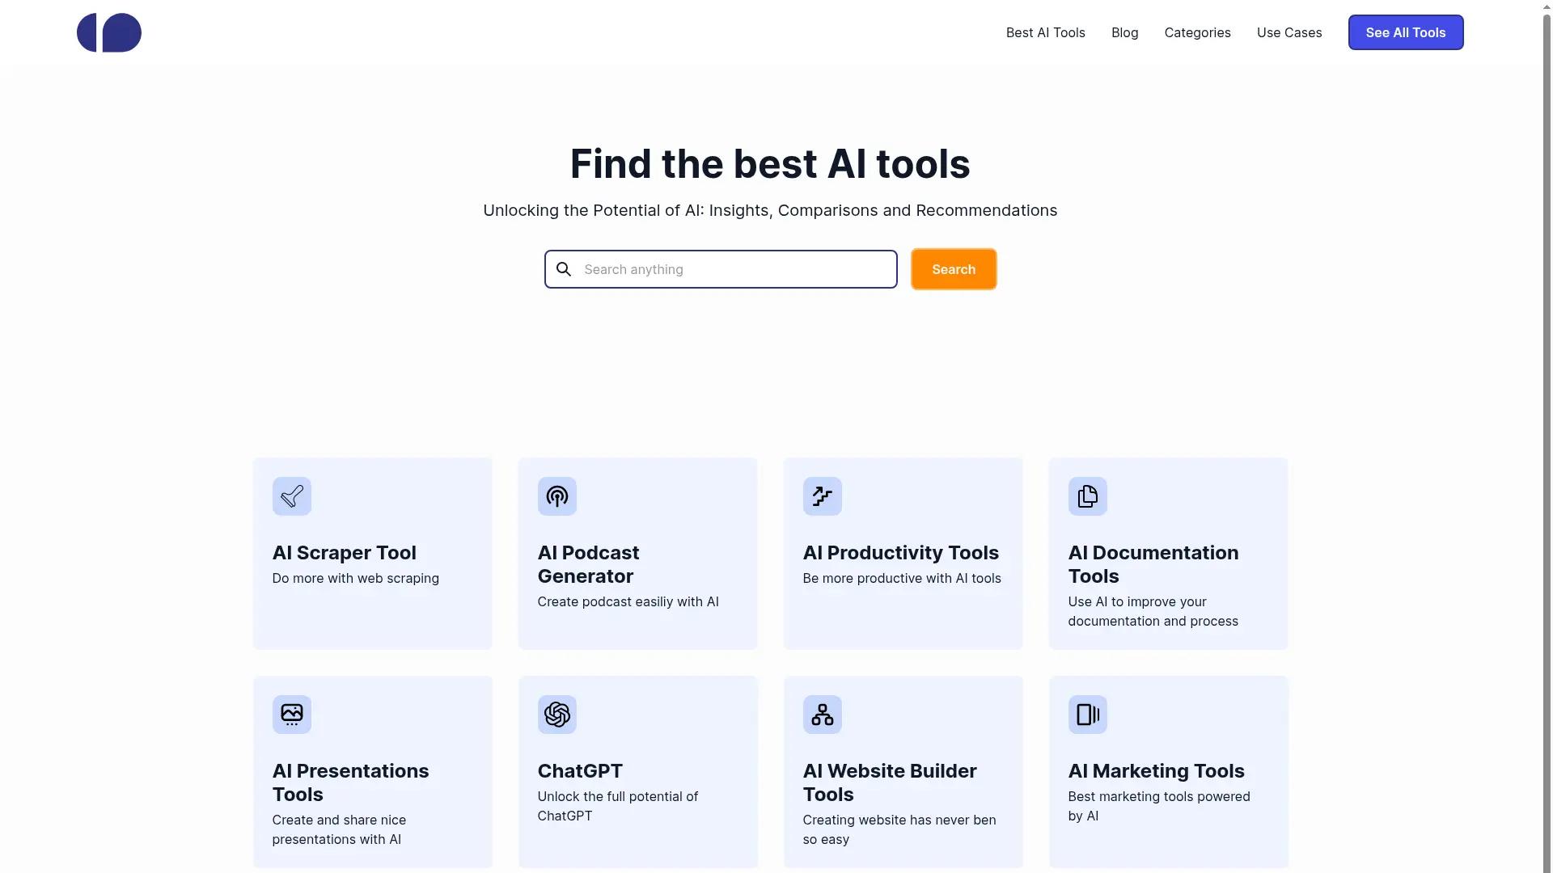
Task: Click the AI Podcast Generator broadcast icon
Action: click(557, 496)
